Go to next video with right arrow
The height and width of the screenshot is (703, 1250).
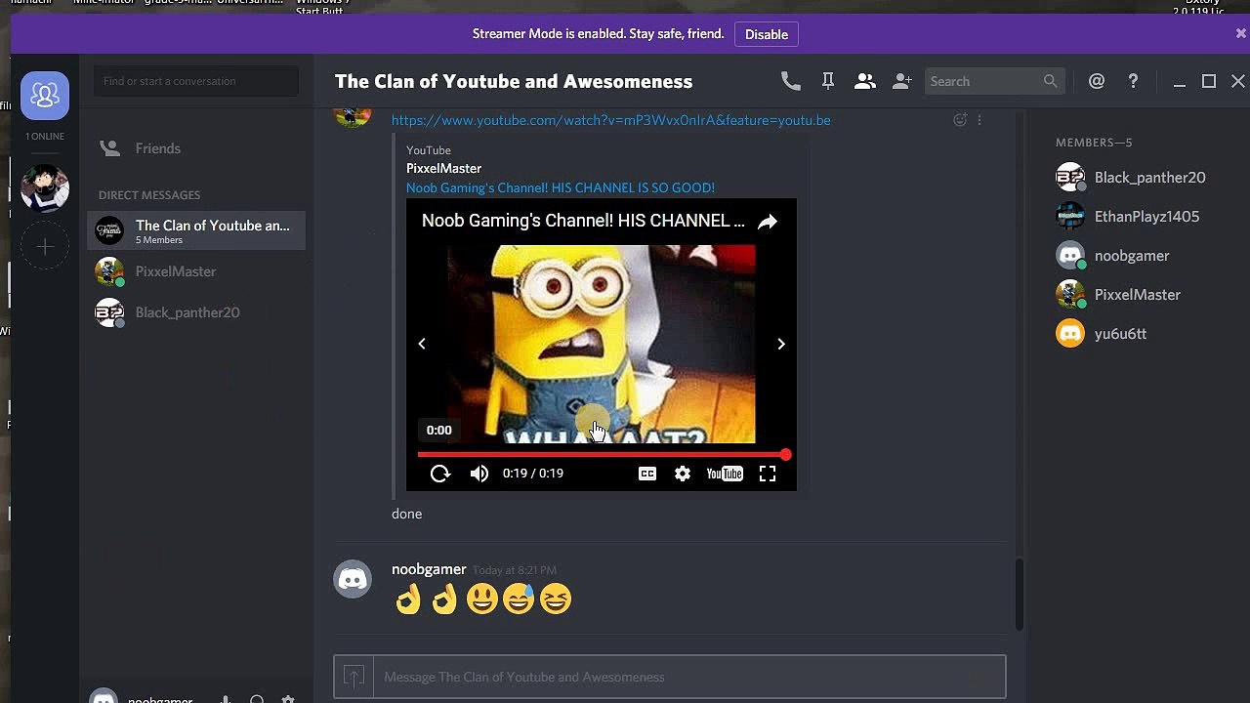(x=780, y=344)
